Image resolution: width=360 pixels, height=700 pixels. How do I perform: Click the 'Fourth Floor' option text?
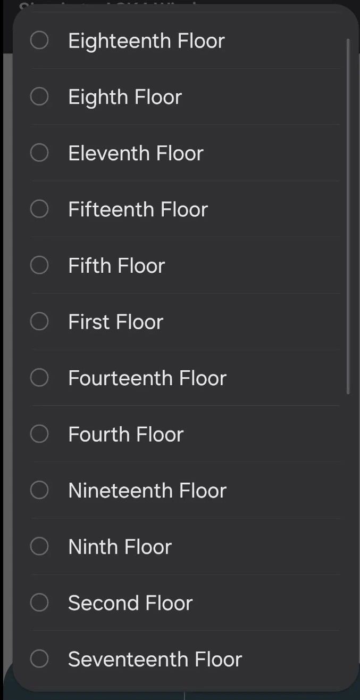point(125,434)
